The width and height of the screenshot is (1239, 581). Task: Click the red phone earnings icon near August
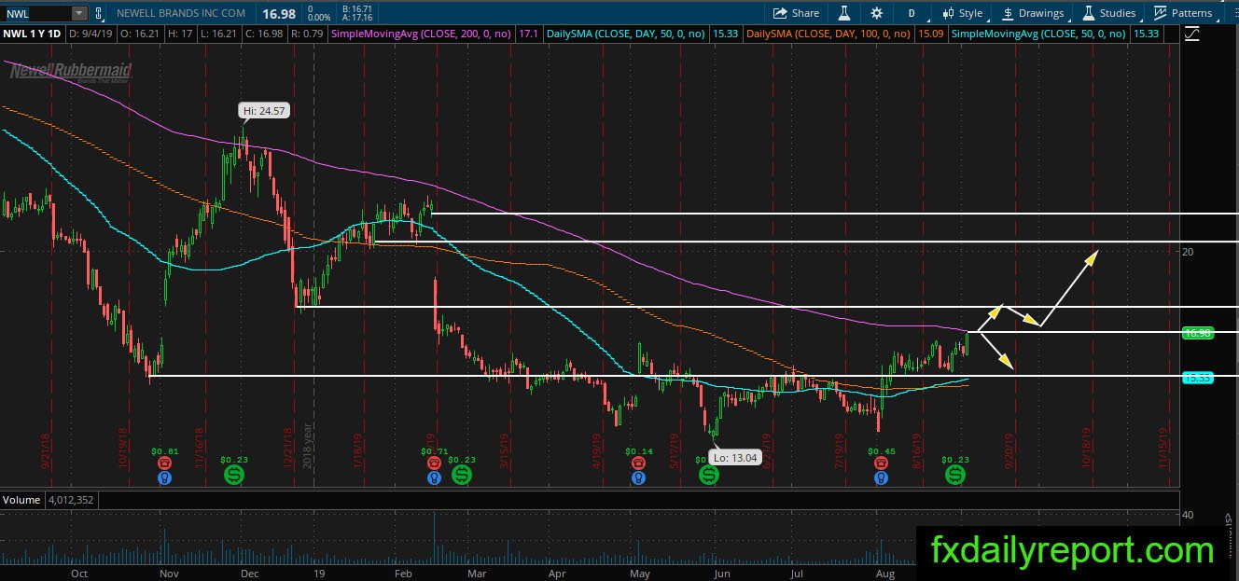880,463
